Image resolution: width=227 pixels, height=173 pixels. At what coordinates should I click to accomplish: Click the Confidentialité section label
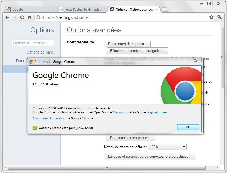tap(80, 42)
